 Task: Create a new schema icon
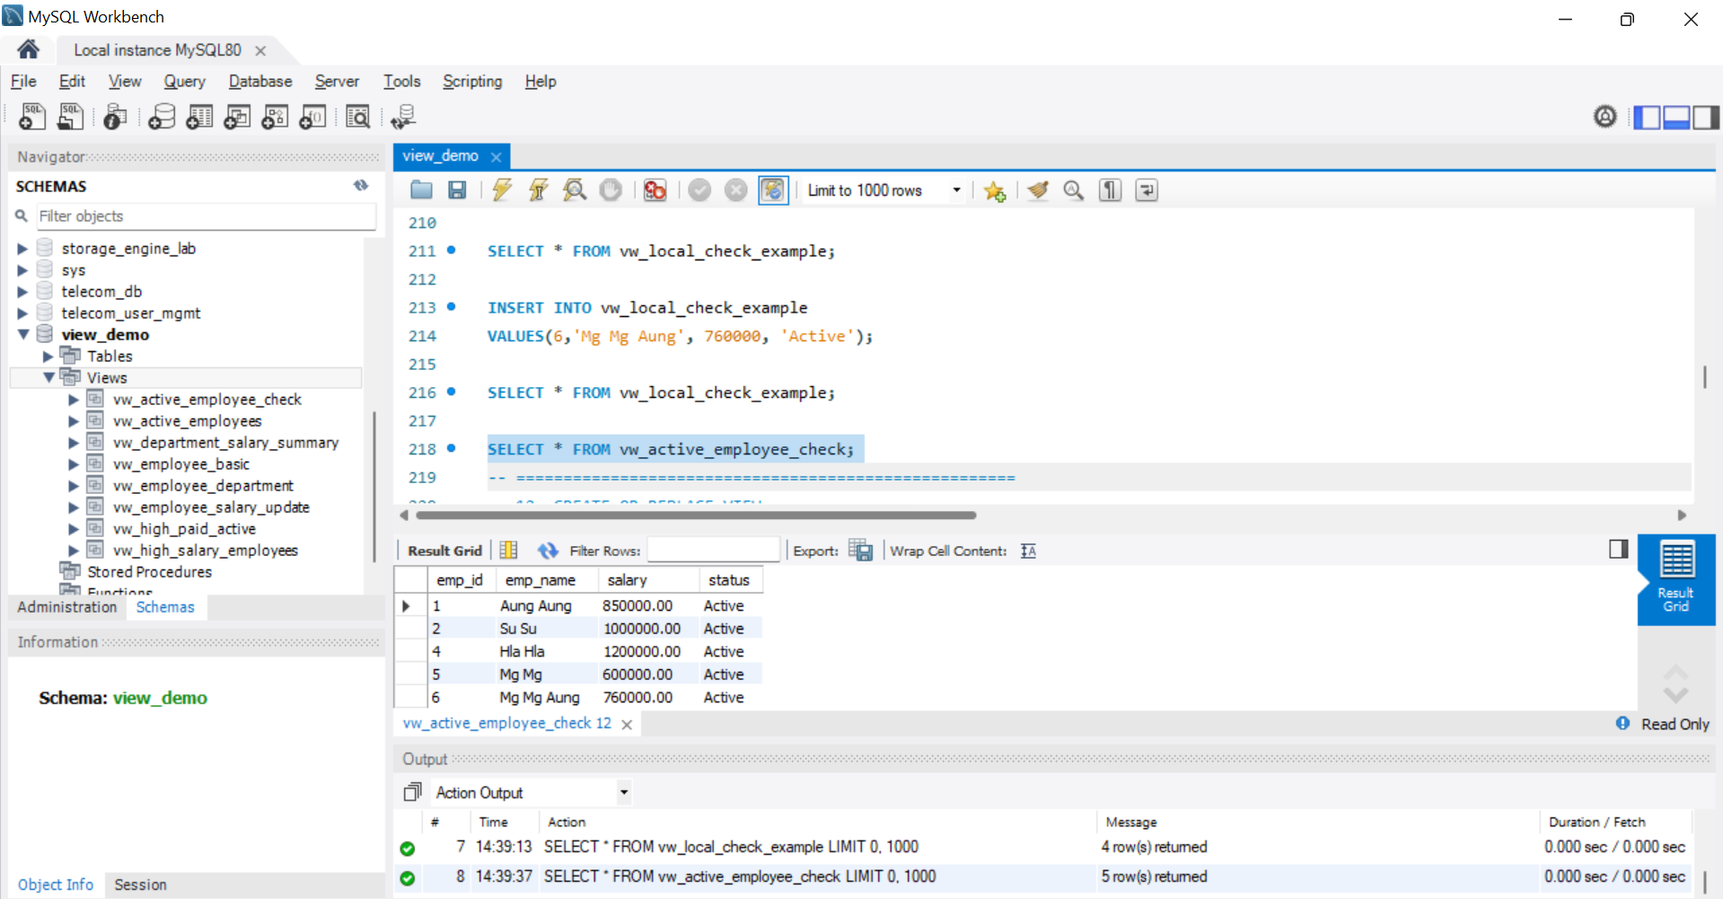[x=162, y=117]
